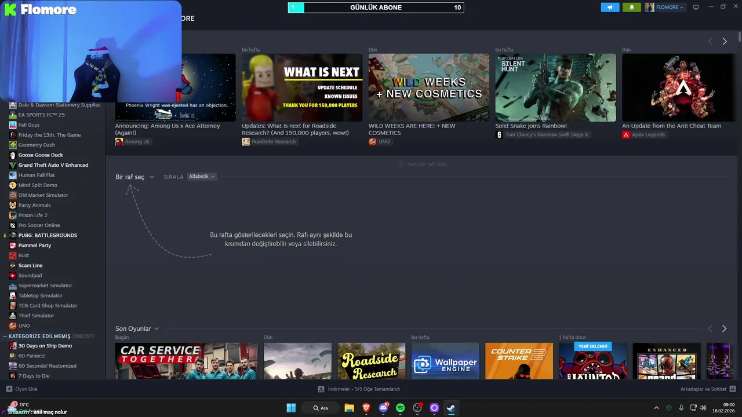The height and width of the screenshot is (417, 742).
Task: Open the Alfabetik sort dropdown
Action: (202, 177)
